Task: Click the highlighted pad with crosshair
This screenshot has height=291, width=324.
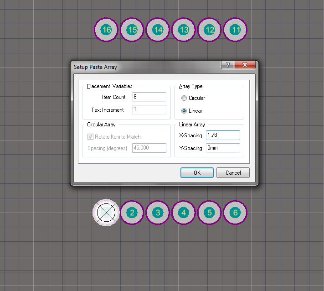Action: pyautogui.click(x=106, y=213)
